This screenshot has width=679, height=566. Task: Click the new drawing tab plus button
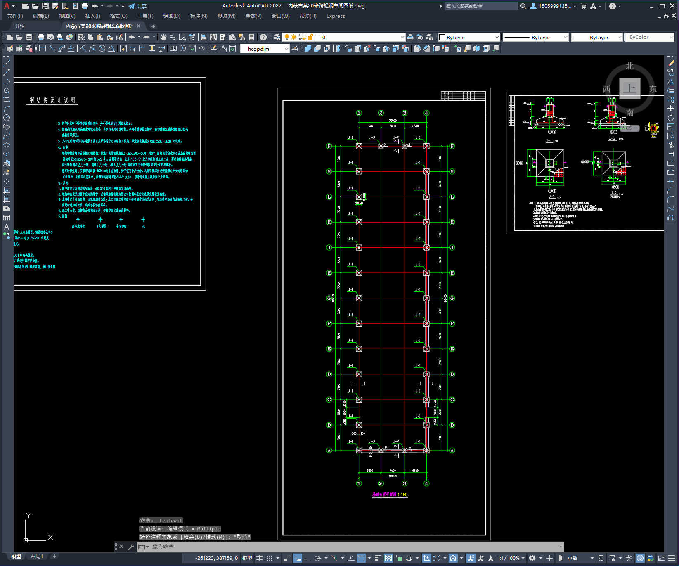[153, 26]
